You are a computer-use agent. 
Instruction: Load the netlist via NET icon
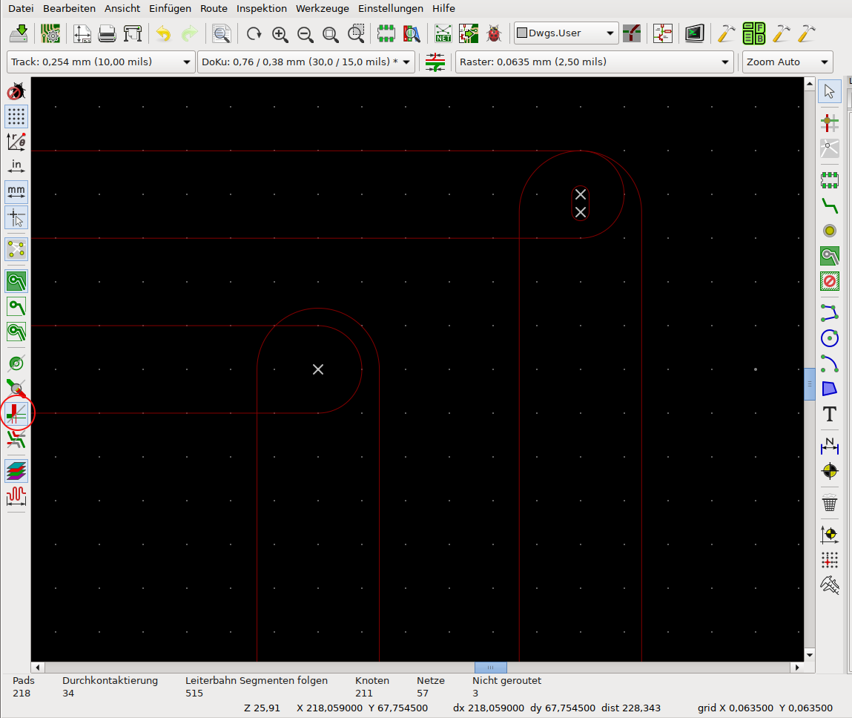coord(443,33)
